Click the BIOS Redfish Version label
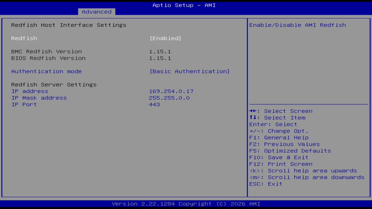The height and width of the screenshot is (209, 372). (x=48, y=58)
